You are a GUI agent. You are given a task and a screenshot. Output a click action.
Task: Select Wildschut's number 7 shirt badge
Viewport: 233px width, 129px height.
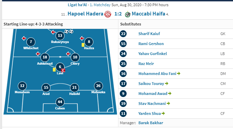(31, 42)
